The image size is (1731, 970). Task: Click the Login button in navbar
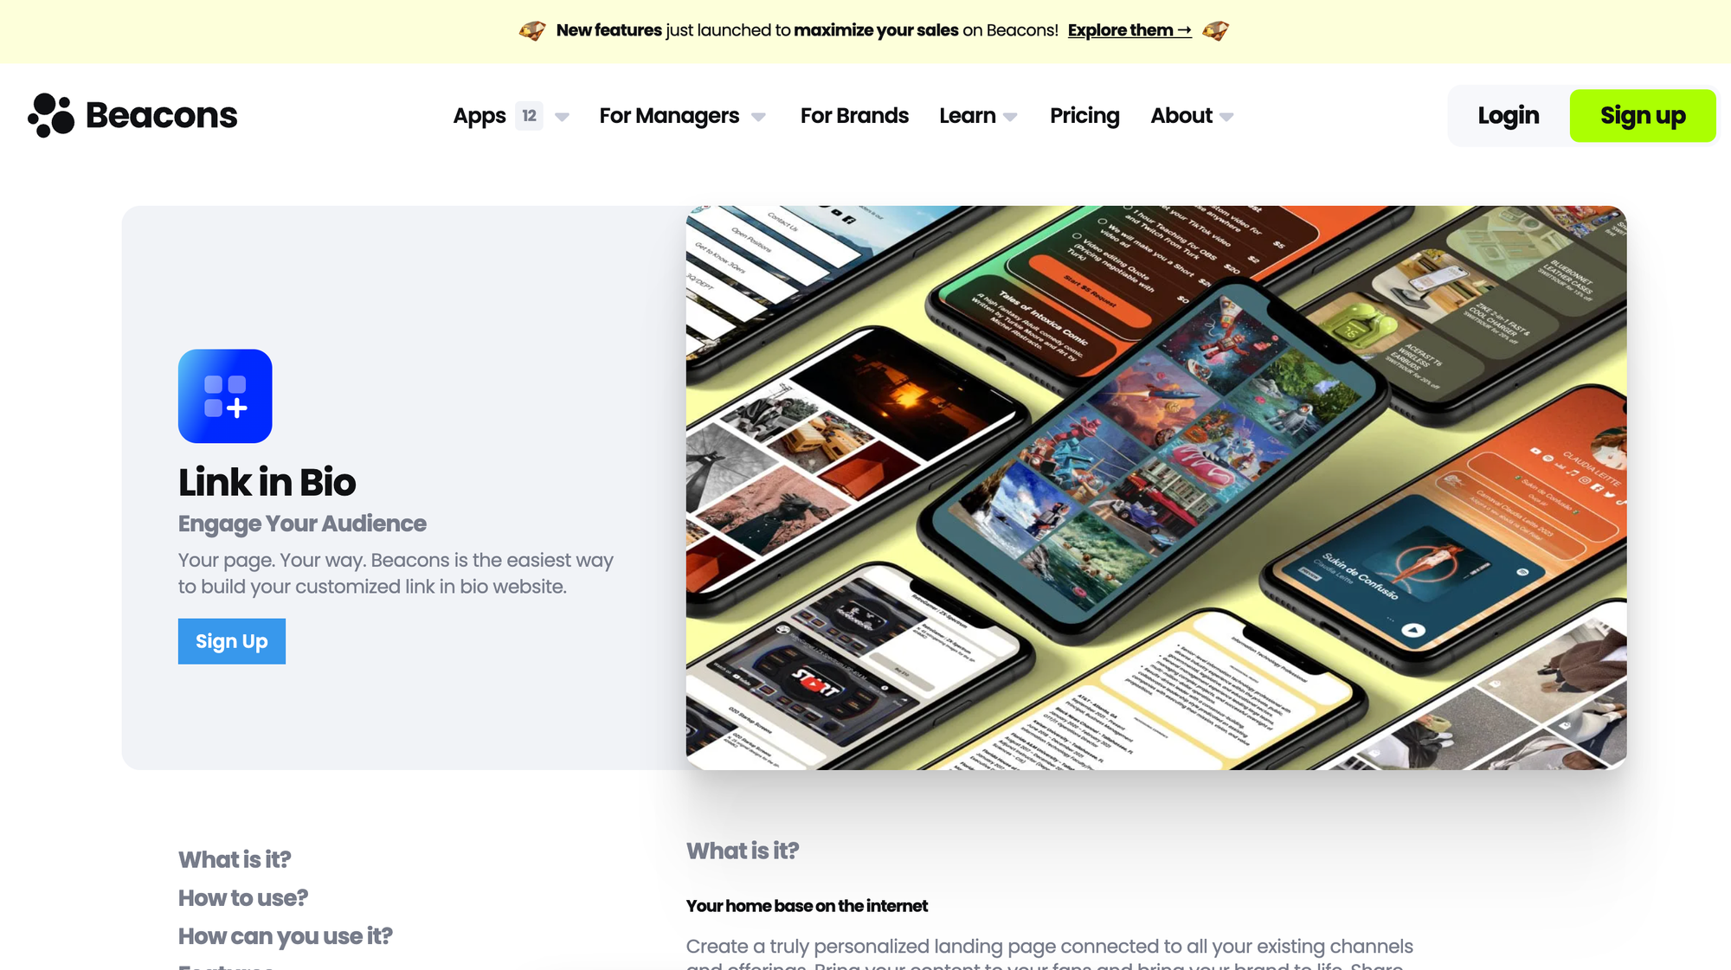[1509, 115]
